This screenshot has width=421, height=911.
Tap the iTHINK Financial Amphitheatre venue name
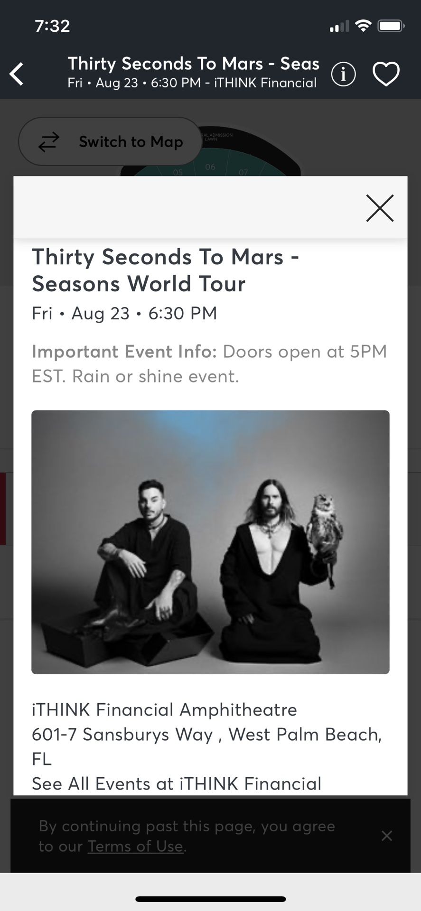coord(164,709)
